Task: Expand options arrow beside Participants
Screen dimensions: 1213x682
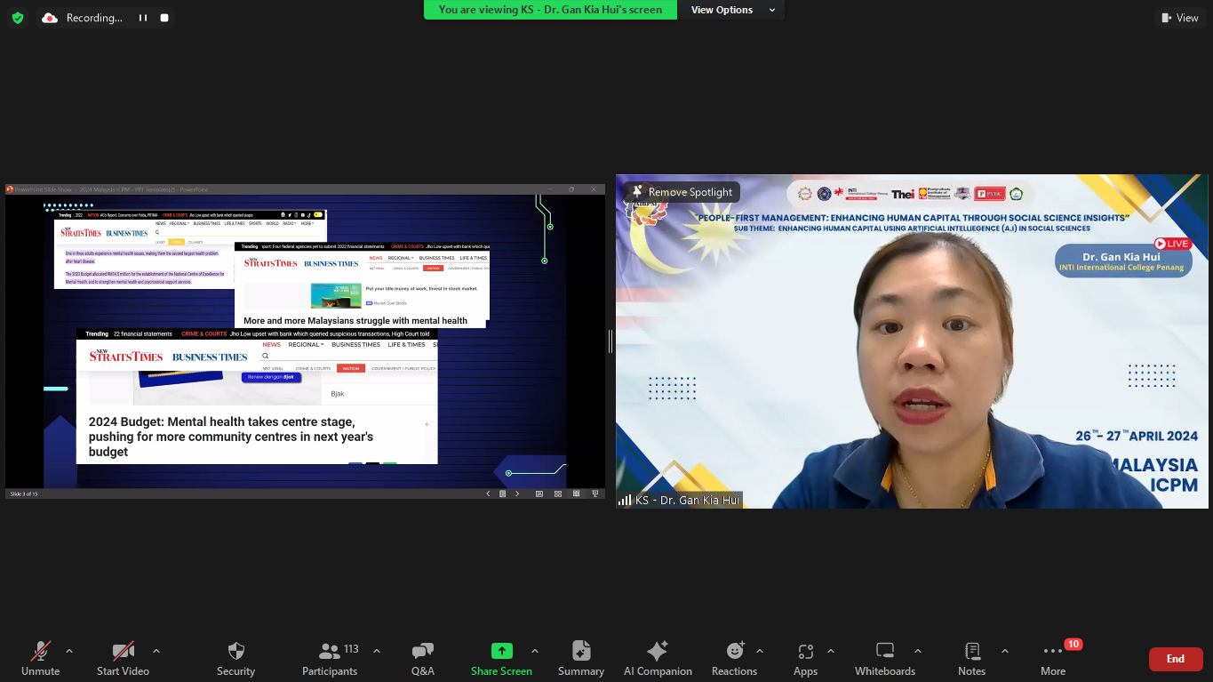Action: click(377, 651)
